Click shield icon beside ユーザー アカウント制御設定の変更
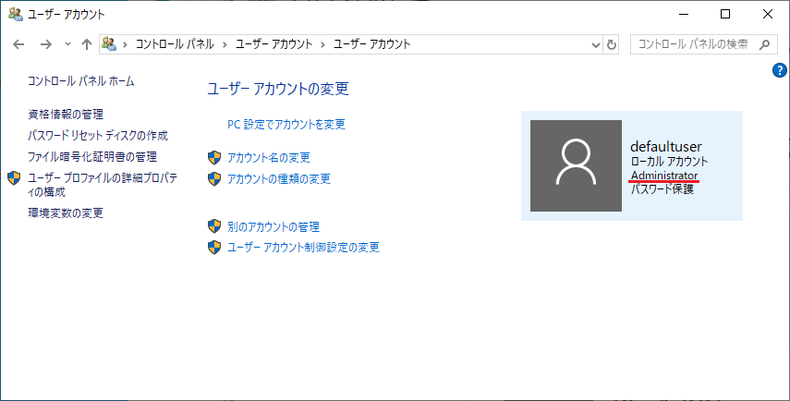Viewport: 790px width, 401px height. pyautogui.click(x=214, y=248)
